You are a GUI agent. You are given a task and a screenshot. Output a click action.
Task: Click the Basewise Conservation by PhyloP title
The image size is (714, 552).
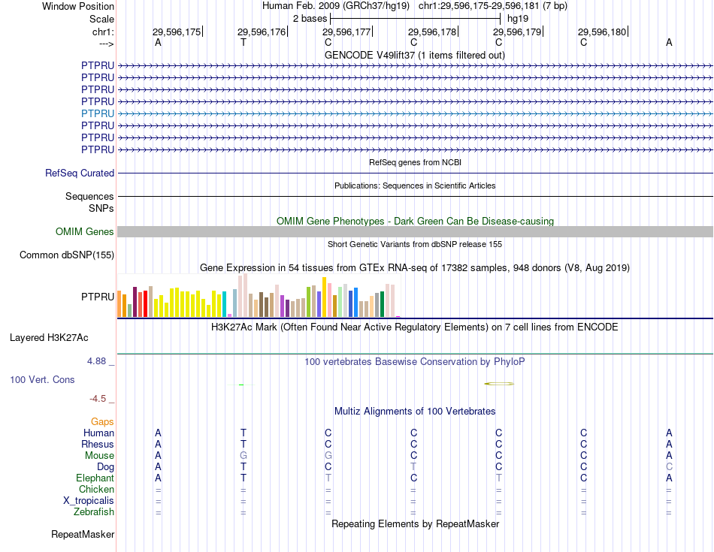coord(415,362)
